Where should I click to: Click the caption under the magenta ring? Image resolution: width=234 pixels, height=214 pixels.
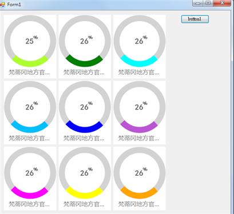pyautogui.click(x=29, y=204)
